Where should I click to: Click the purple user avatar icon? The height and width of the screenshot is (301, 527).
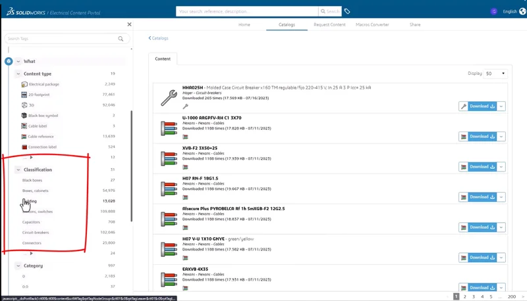click(494, 11)
